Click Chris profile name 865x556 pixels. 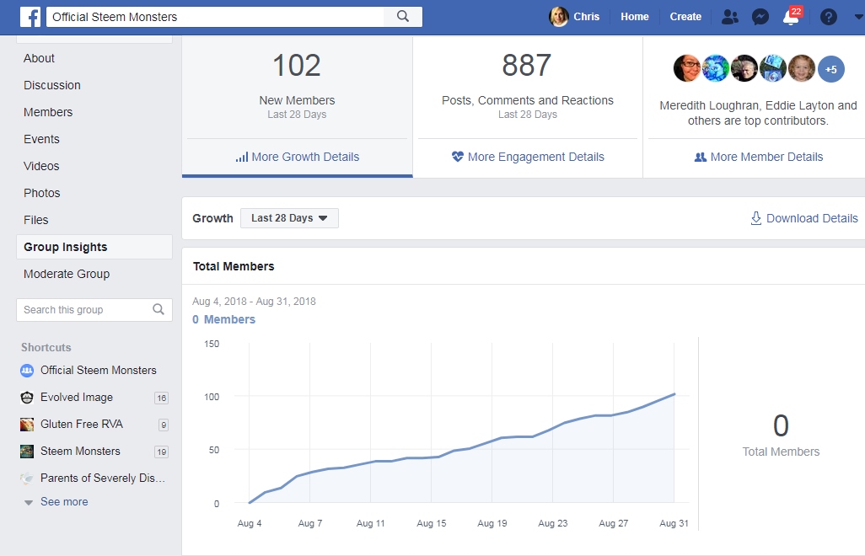click(x=587, y=17)
